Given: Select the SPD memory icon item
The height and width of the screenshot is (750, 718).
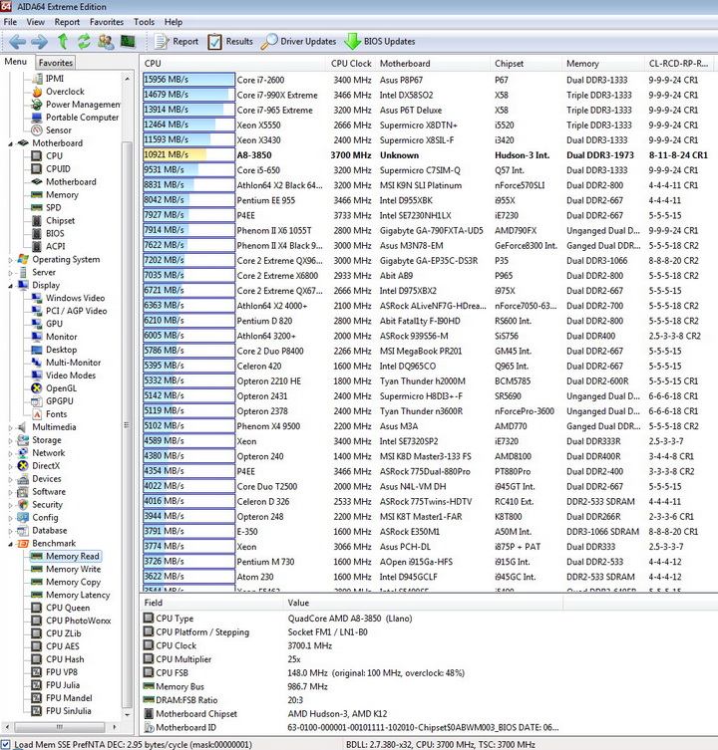Looking at the screenshot, I should point(37,207).
